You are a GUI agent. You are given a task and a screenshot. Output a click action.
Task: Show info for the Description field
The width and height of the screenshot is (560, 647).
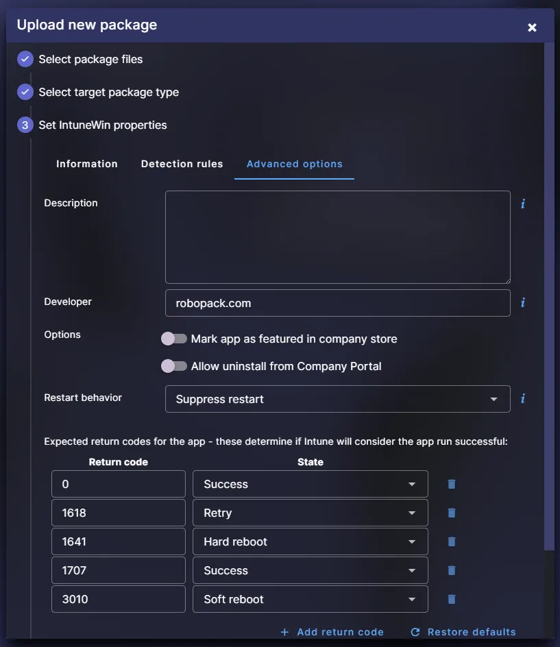tap(523, 204)
